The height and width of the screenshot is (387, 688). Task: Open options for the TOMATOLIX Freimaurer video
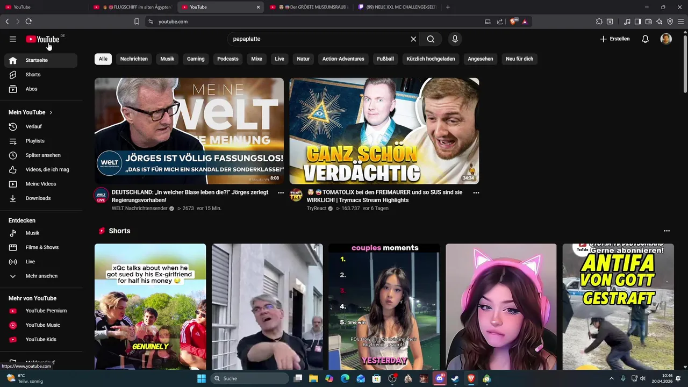coord(476,192)
